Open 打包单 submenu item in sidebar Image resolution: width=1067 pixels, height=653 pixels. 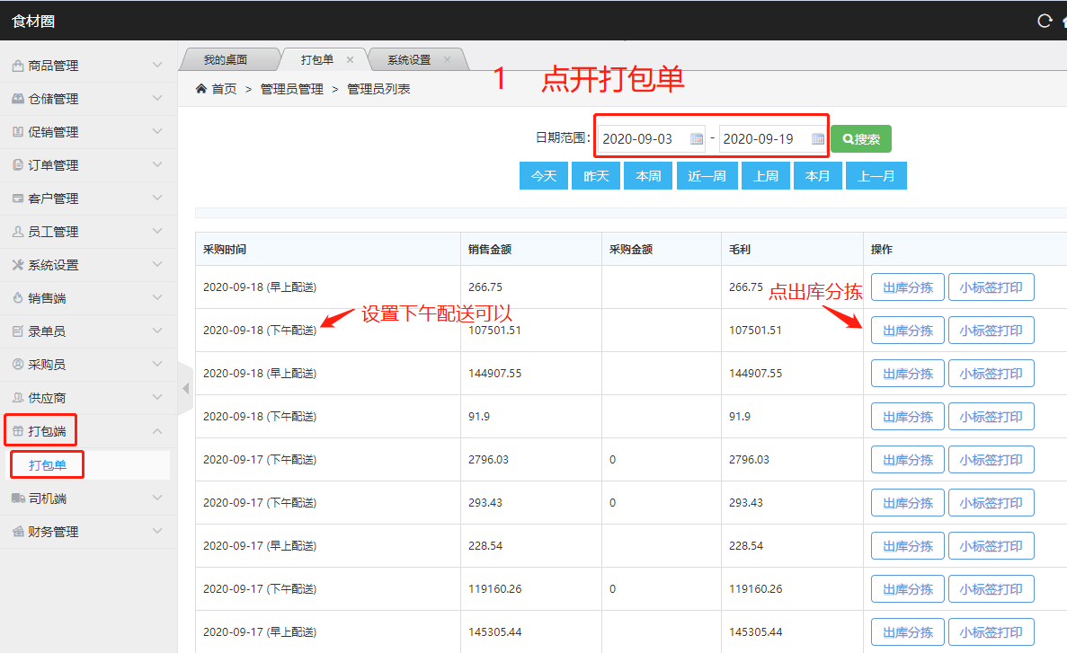point(48,465)
